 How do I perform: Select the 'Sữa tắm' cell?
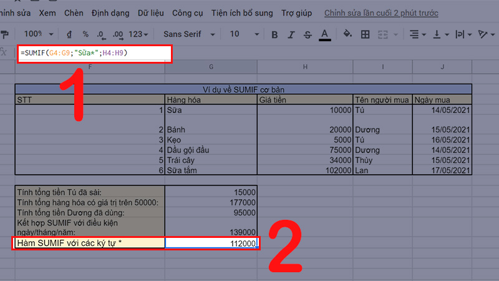211,170
